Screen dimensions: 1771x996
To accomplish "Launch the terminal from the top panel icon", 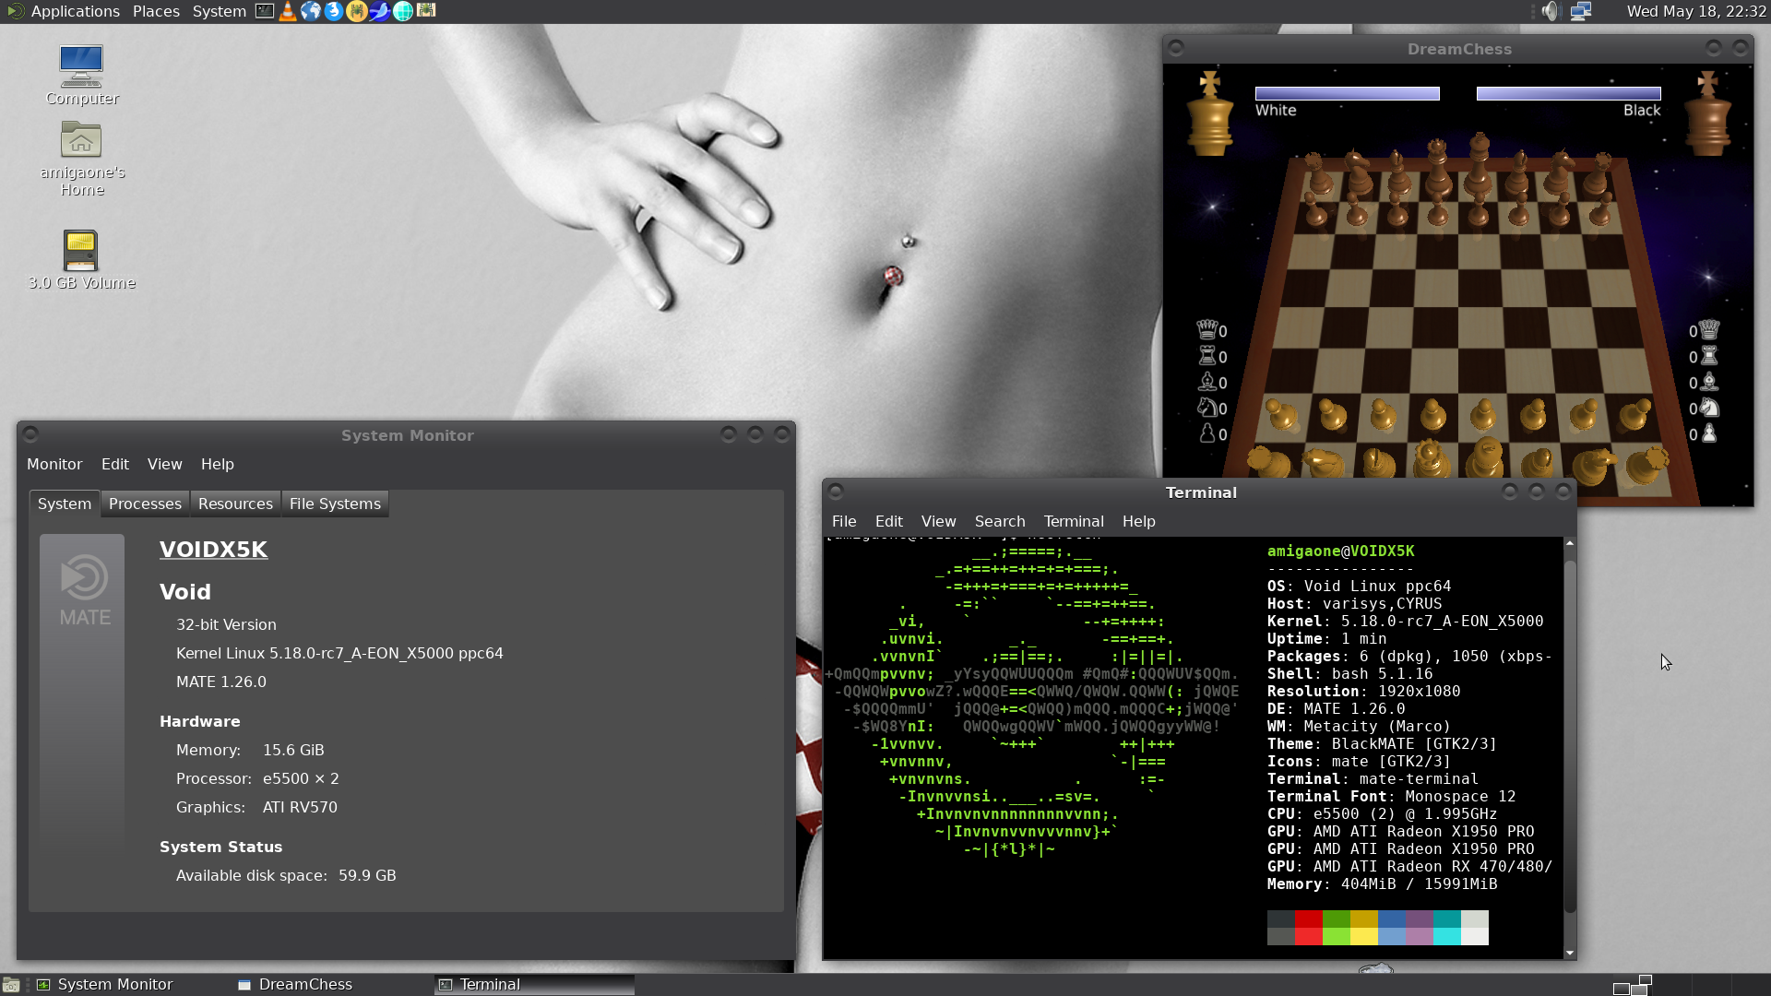I will [265, 11].
